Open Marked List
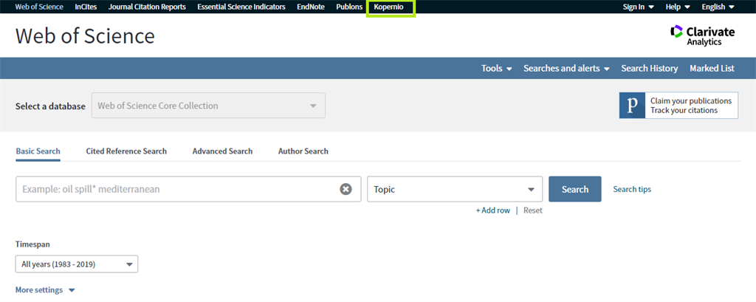Viewport: 756px width, 302px height. (712, 69)
